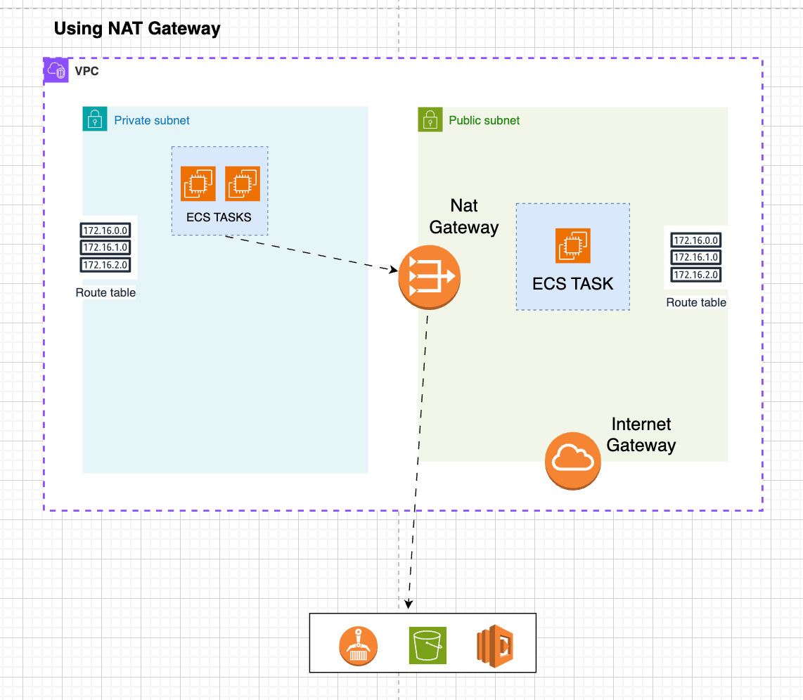Click the 'Nat Gateway' label
Viewport: 803px width, 700px height.
click(464, 216)
